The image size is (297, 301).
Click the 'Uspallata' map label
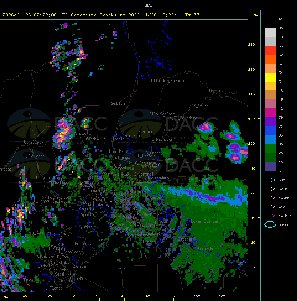pos(34,142)
